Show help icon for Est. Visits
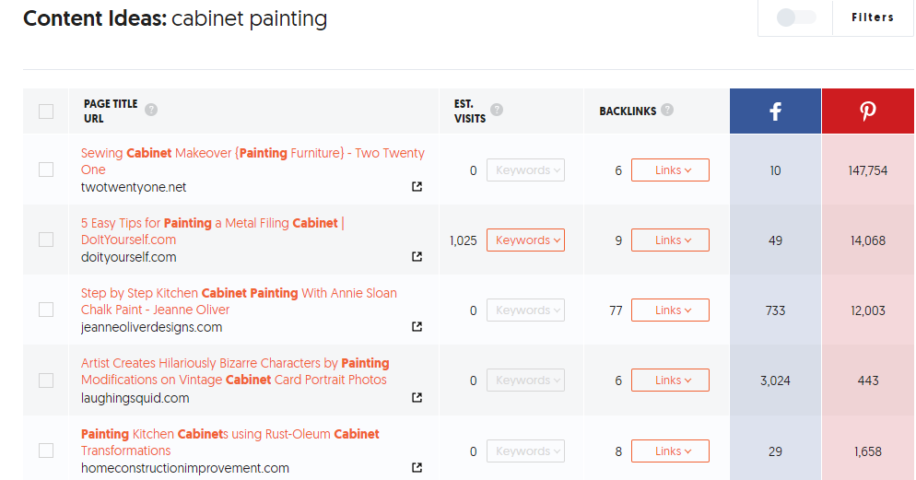Image resolution: width=916 pixels, height=480 pixels. pos(497,109)
